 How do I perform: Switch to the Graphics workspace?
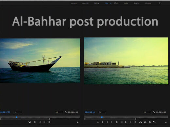[137, 3]
